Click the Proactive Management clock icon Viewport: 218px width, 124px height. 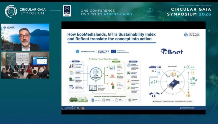tap(129, 65)
